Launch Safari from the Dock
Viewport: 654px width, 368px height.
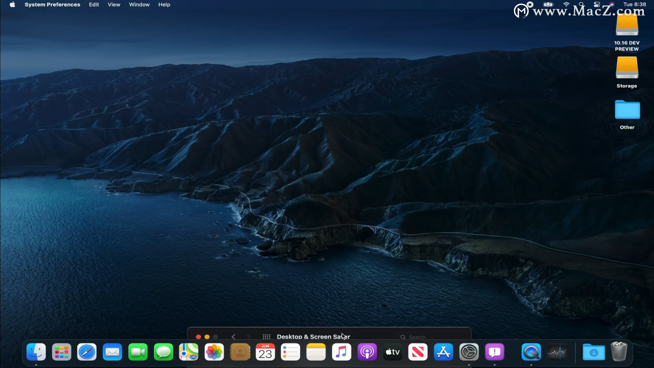(87, 352)
